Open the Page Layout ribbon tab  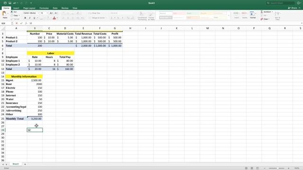[x=29, y=8]
